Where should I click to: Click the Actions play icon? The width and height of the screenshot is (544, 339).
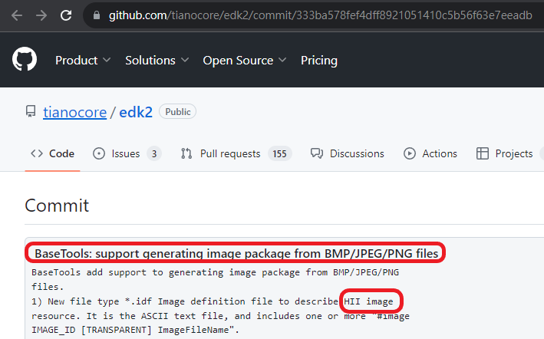point(410,153)
